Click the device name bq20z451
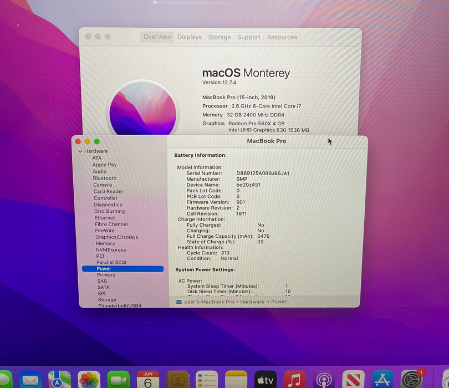Image resolution: width=449 pixels, height=388 pixels. pos(248,185)
